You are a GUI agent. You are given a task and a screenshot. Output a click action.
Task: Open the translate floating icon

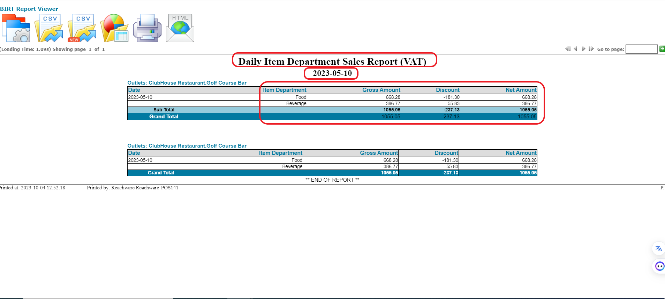pos(658,249)
